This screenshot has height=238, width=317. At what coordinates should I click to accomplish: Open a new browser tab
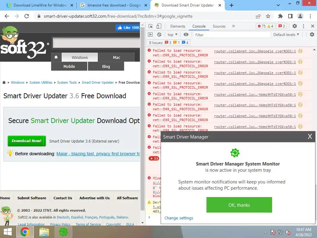coord(232,5)
